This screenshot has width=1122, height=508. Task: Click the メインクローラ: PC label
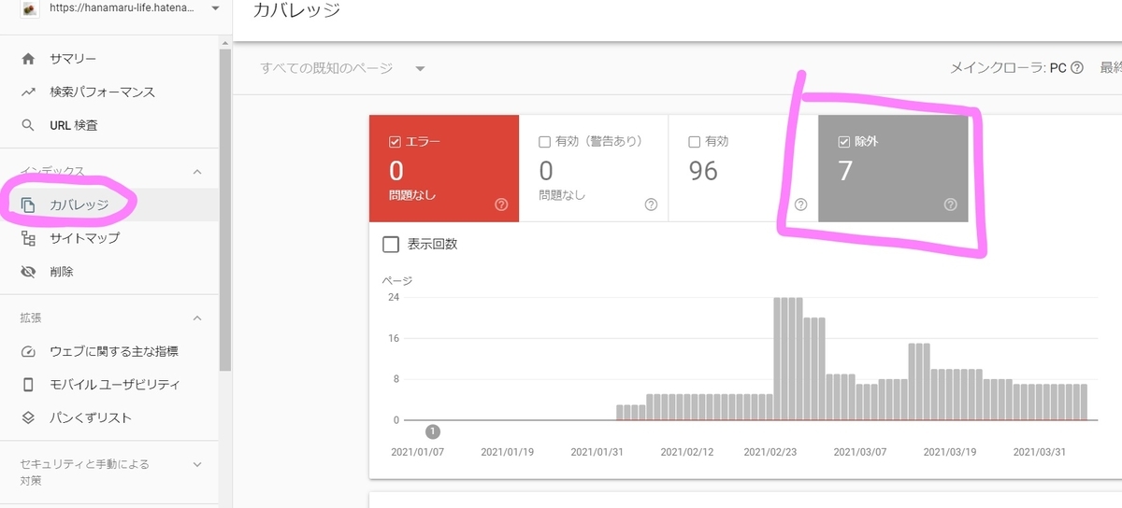[x=1008, y=67]
